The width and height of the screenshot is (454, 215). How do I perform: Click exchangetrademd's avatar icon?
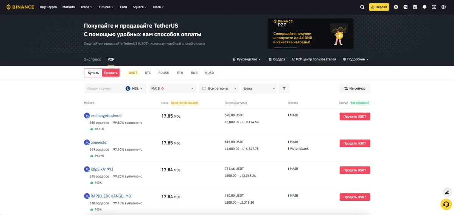(87, 115)
